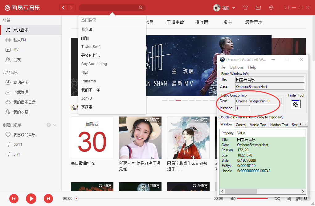Screen dimensions: 315x206
Task: Toggle the shuffle play mode icon
Action: coord(277,199)
